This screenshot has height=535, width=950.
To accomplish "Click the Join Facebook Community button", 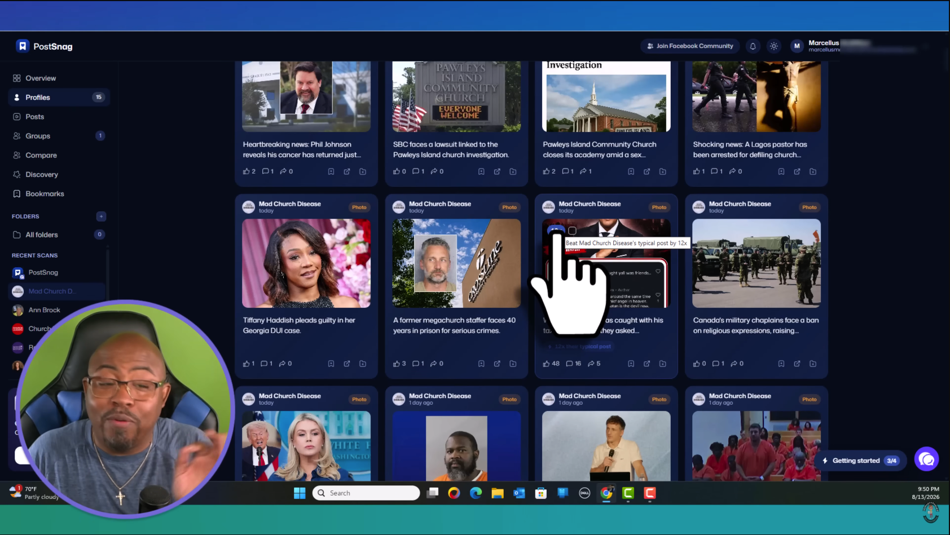I will tap(690, 46).
